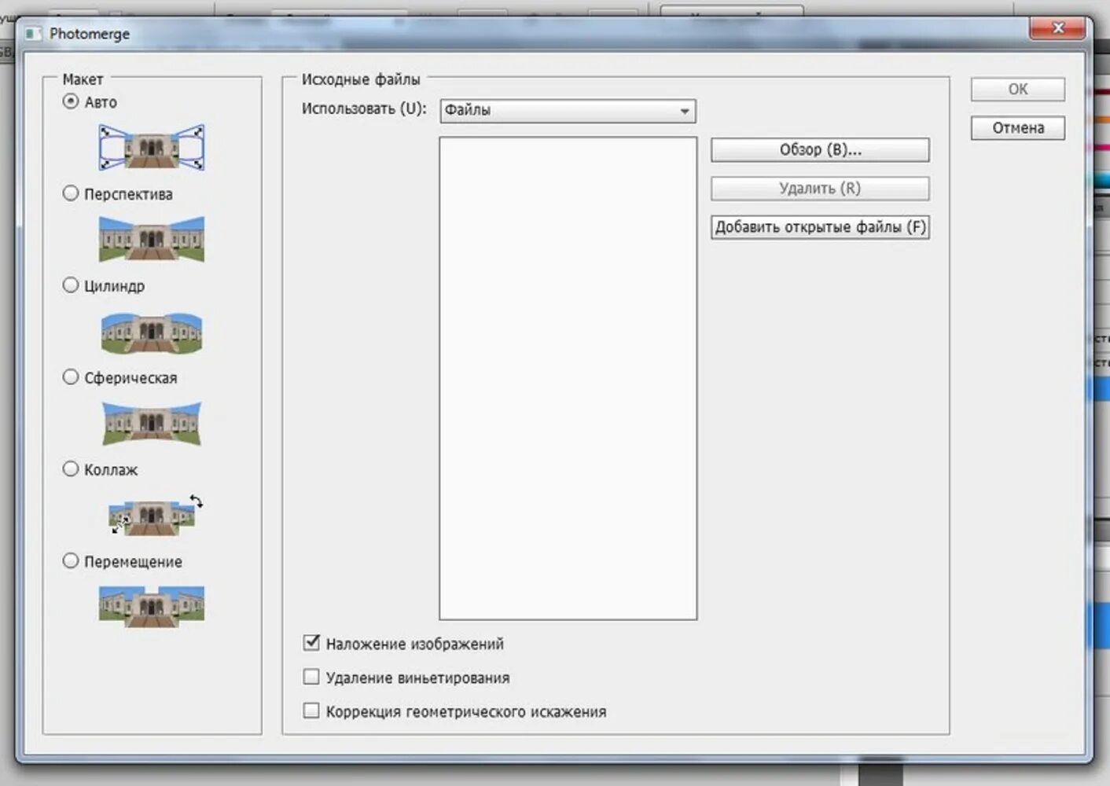Choose the Коллаж layout radio button

coord(71,469)
